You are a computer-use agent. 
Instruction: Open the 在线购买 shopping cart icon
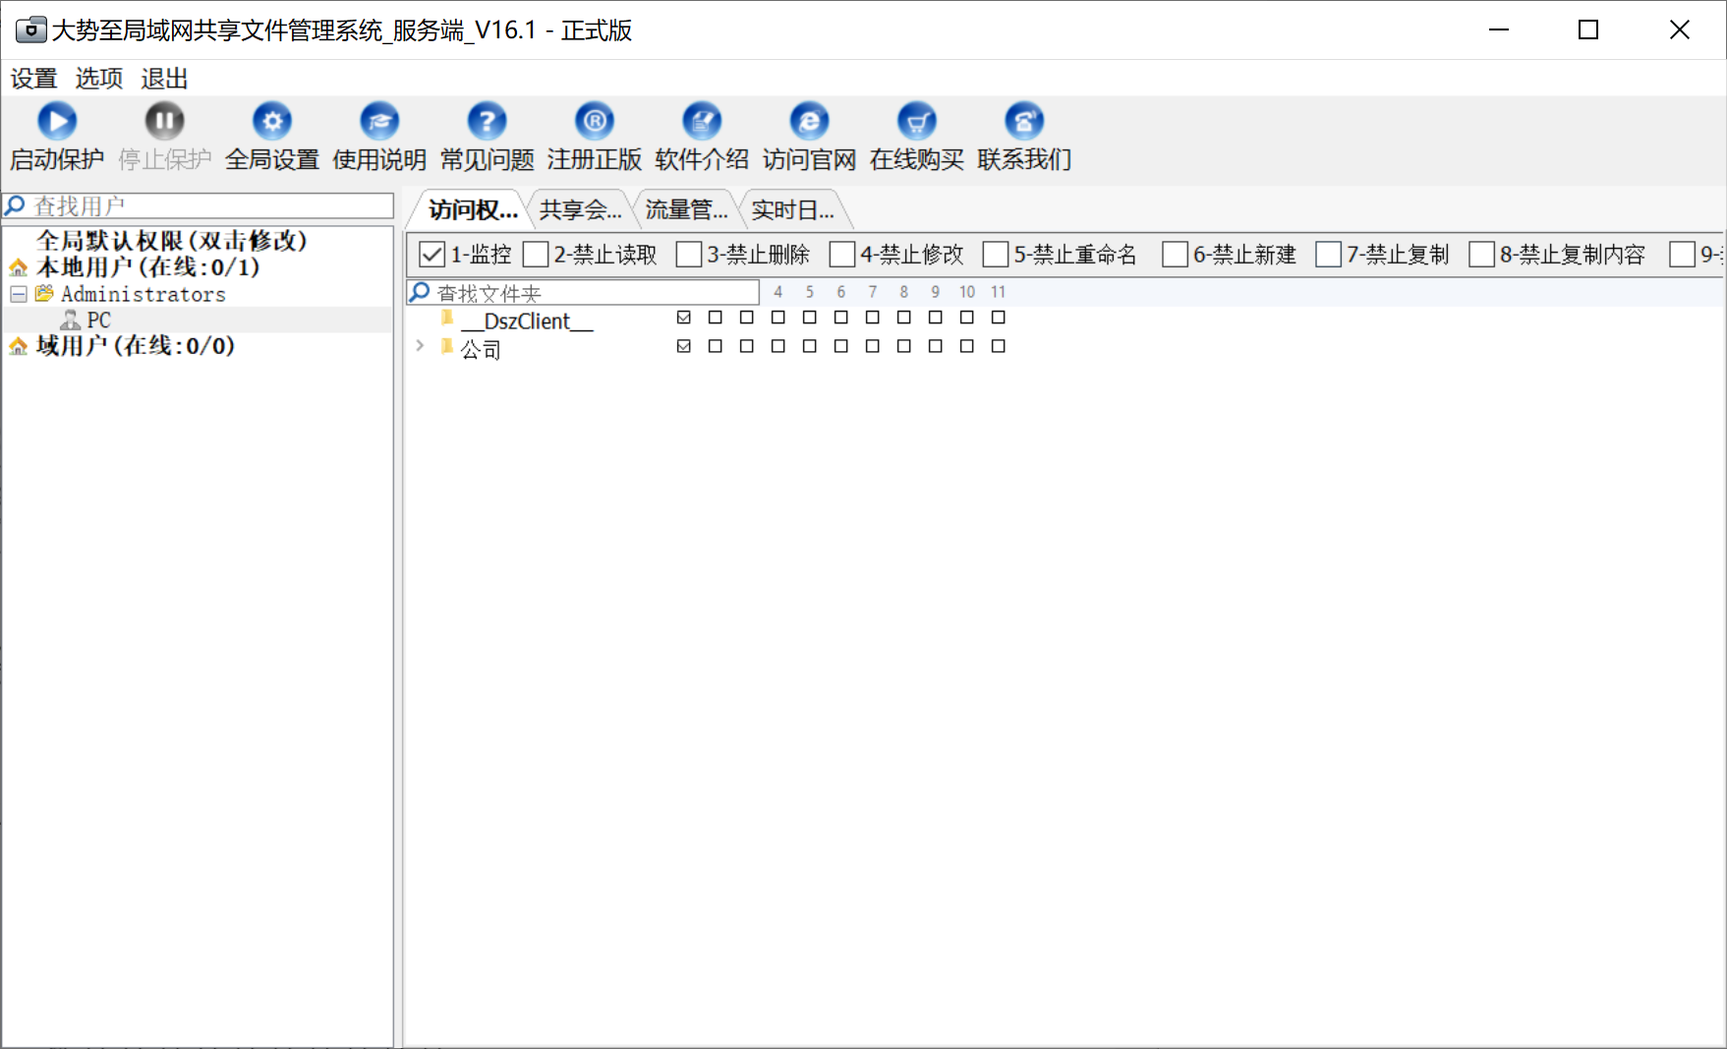[x=916, y=122]
